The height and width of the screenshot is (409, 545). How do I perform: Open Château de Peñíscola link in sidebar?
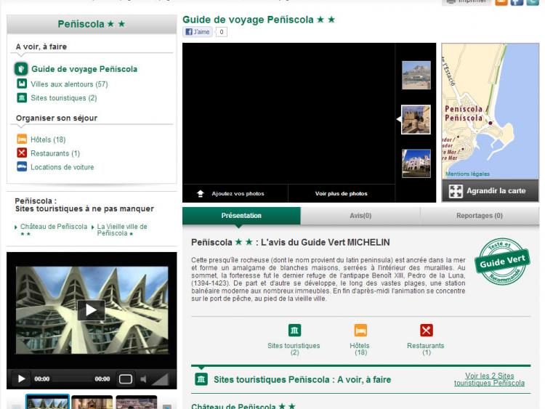(53, 227)
